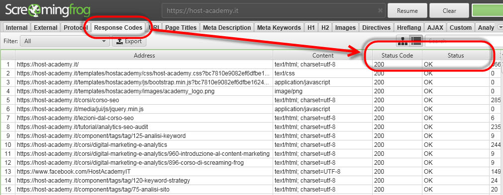The image size is (503, 195).
Task: Select the 120-keyword-strategy address row
Action: tap(144, 181)
